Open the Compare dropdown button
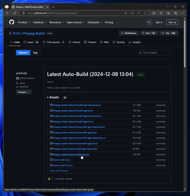This screenshot has height=196, width=190. 24,92
